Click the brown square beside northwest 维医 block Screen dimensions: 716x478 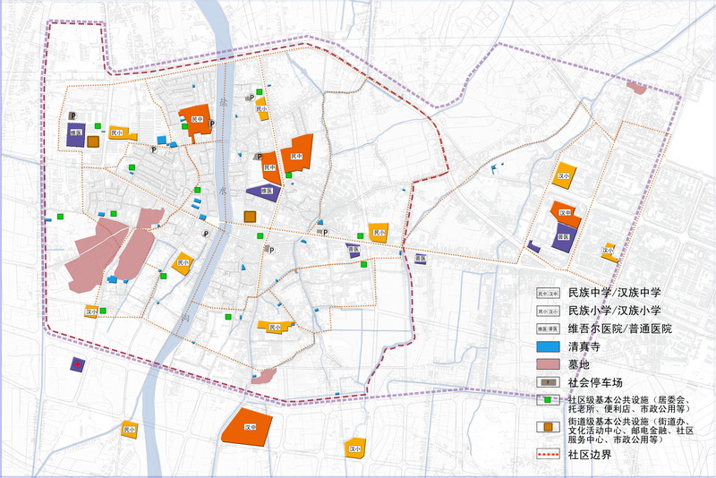[93, 141]
